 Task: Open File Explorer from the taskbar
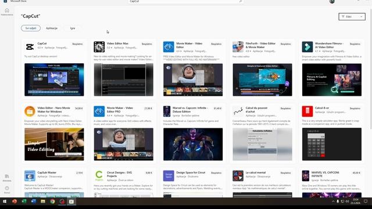(43, 201)
